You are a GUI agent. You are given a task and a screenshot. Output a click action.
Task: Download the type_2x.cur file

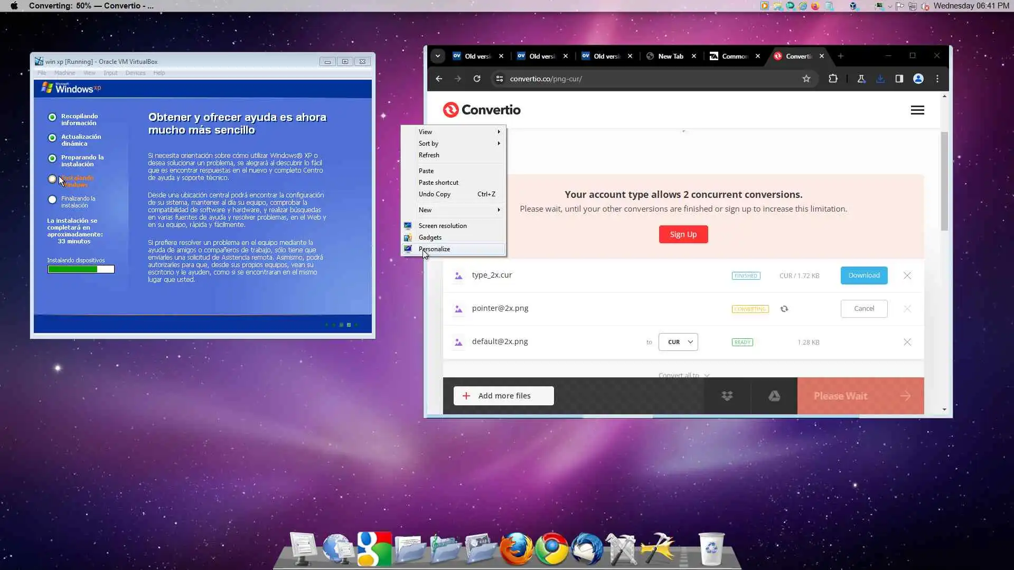[x=863, y=275]
